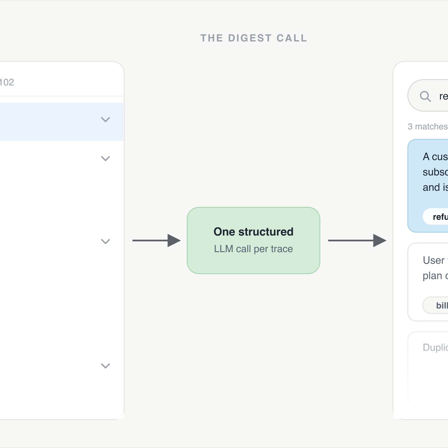Click the magnifying glass search icon

point(425,96)
